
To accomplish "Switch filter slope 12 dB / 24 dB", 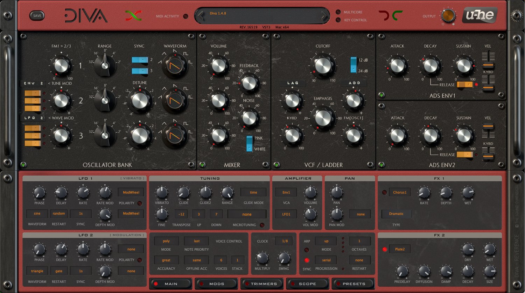I will coord(353,65).
